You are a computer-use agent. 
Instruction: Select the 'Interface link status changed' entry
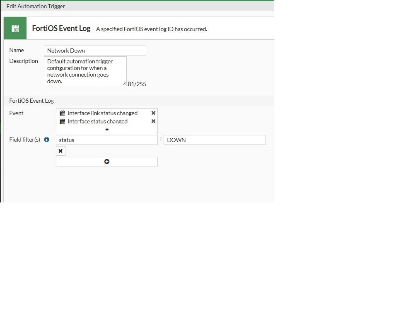[x=103, y=113]
